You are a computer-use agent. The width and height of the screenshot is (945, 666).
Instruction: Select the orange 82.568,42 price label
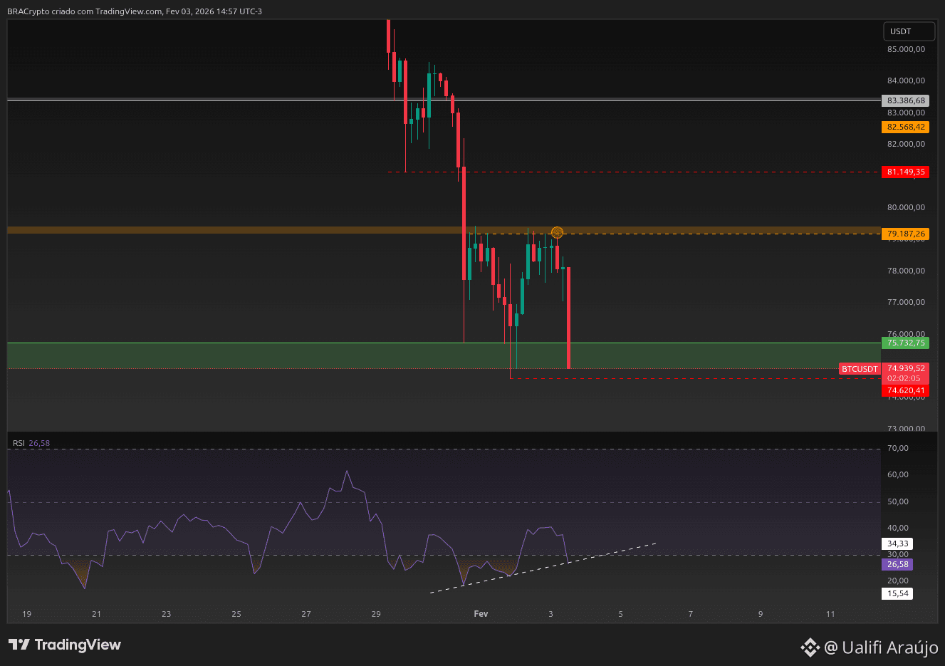(906, 127)
